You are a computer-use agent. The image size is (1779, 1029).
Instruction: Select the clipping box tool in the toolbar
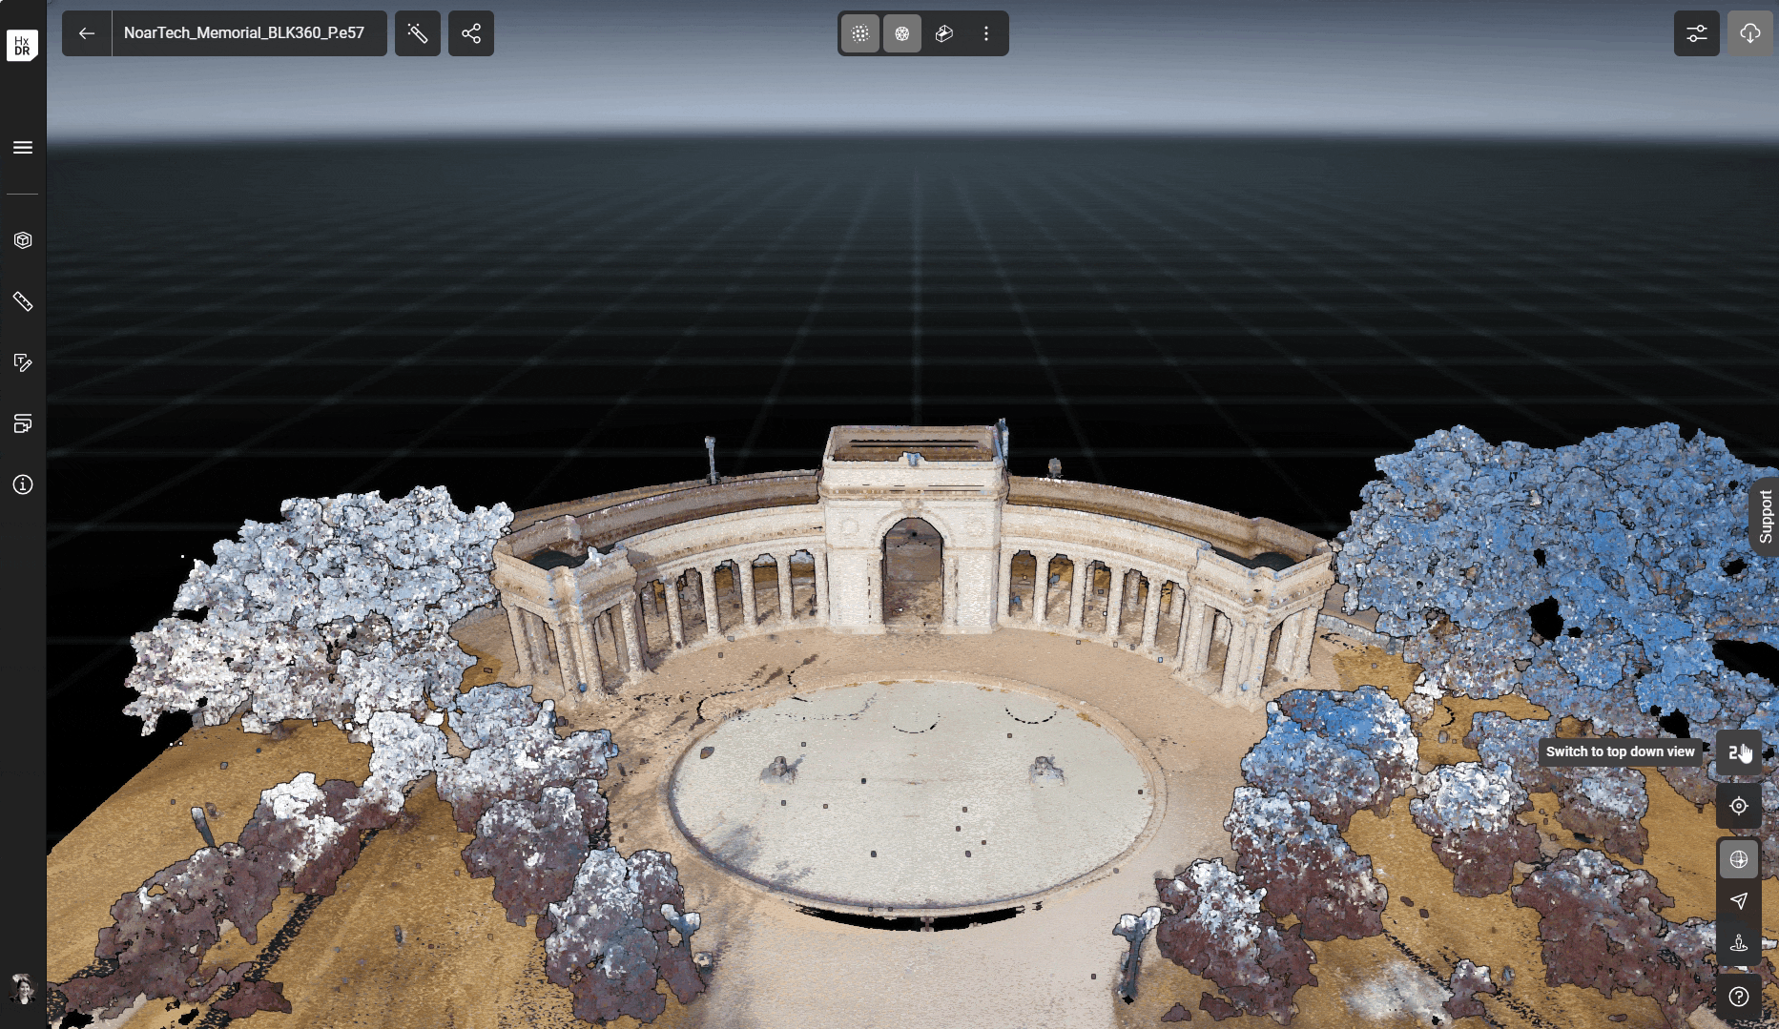943,32
